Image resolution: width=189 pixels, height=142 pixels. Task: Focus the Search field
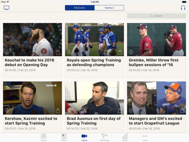(x=156, y=16)
